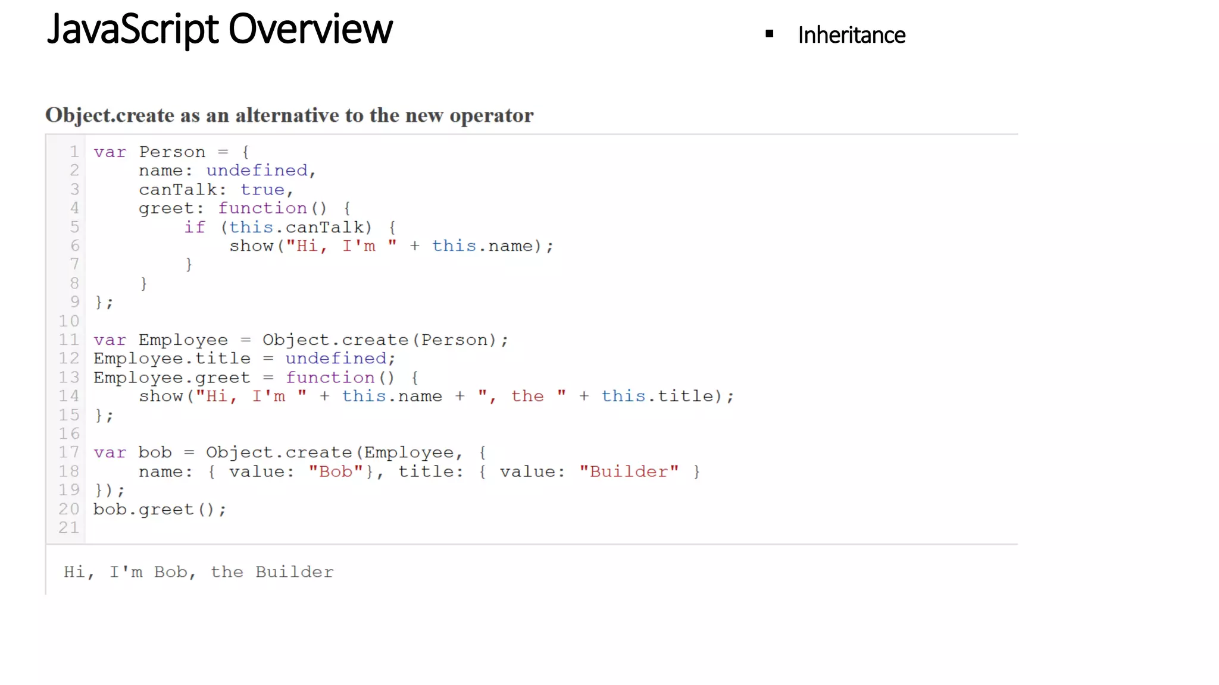Screen dimensions: 1219x685
Task: Click the output text 'Hi, I'm Bob, the Builder'
Action: 199,572
